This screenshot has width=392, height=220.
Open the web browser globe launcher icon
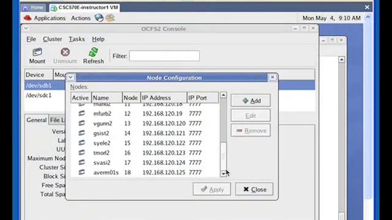point(99,18)
